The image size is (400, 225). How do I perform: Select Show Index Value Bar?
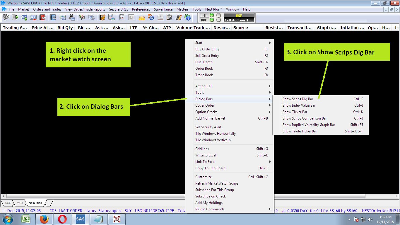point(321,105)
